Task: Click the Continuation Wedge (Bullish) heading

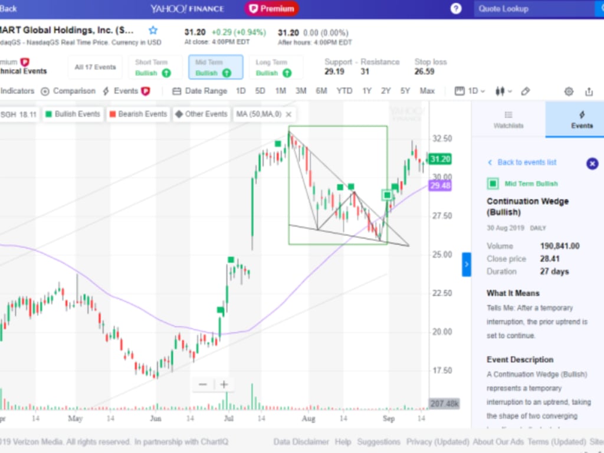Action: click(x=527, y=206)
